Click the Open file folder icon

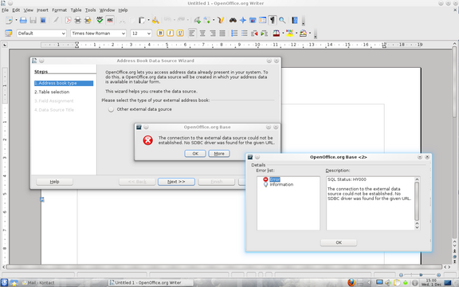pyautogui.click(x=23, y=20)
